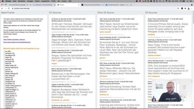Click the jeff bezos entity tag
194x109 pixels.
click(103, 76)
